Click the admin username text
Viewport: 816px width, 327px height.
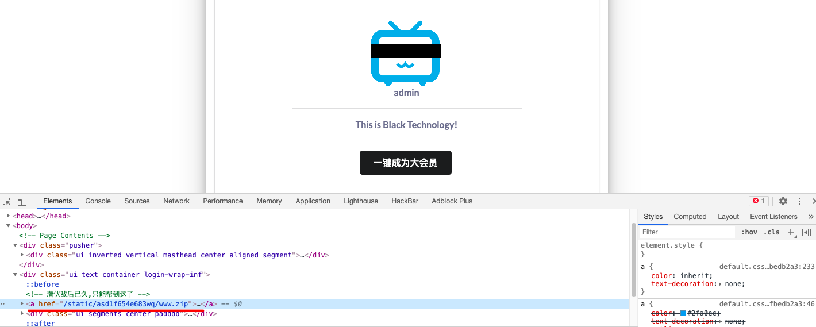[406, 93]
